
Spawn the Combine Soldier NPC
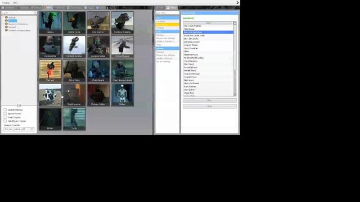[x=98, y=47]
